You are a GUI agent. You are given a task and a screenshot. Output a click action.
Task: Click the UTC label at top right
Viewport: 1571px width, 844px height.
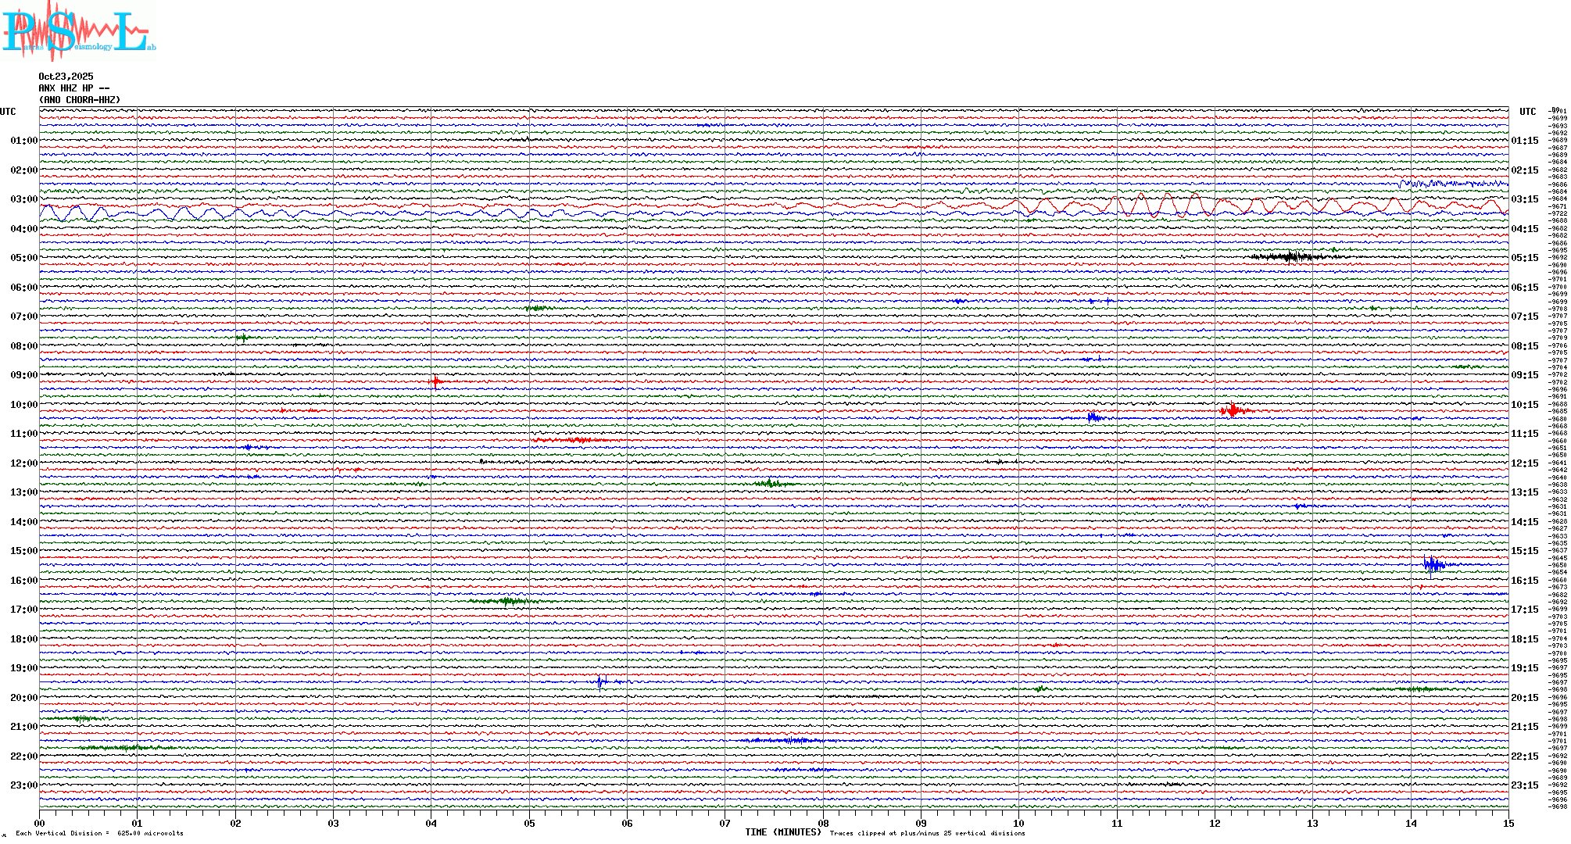(1528, 112)
